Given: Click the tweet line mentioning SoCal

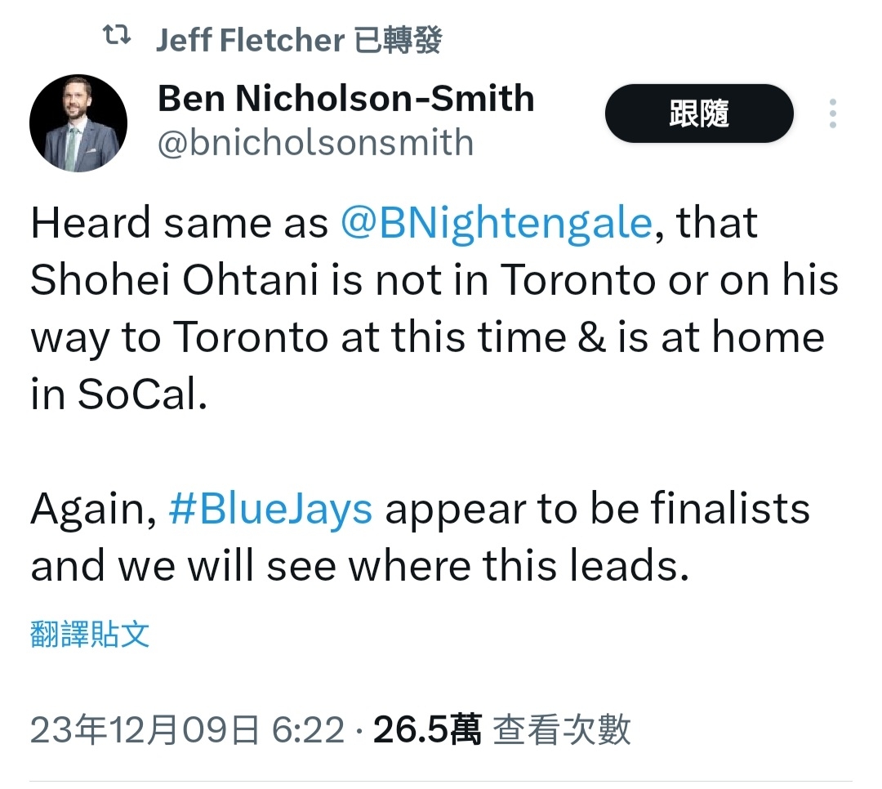Looking at the screenshot, I should click(x=119, y=394).
